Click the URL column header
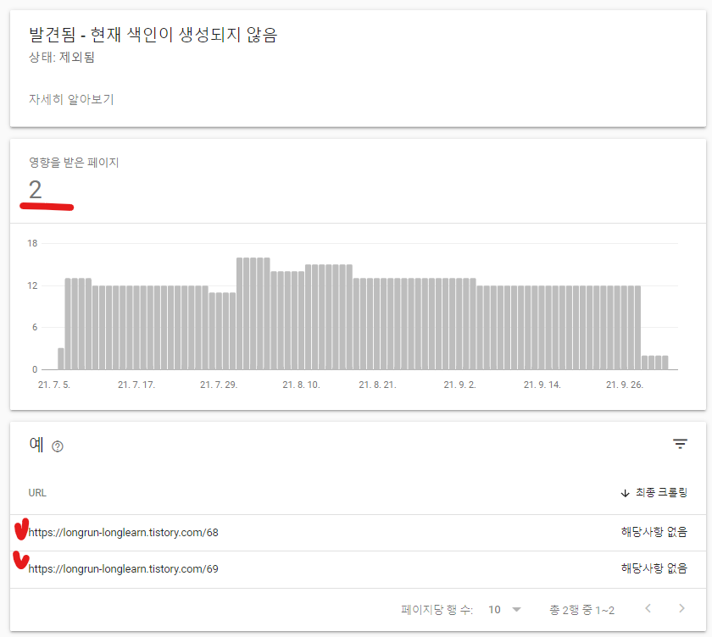Image resolution: width=712 pixels, height=637 pixels. tap(37, 493)
